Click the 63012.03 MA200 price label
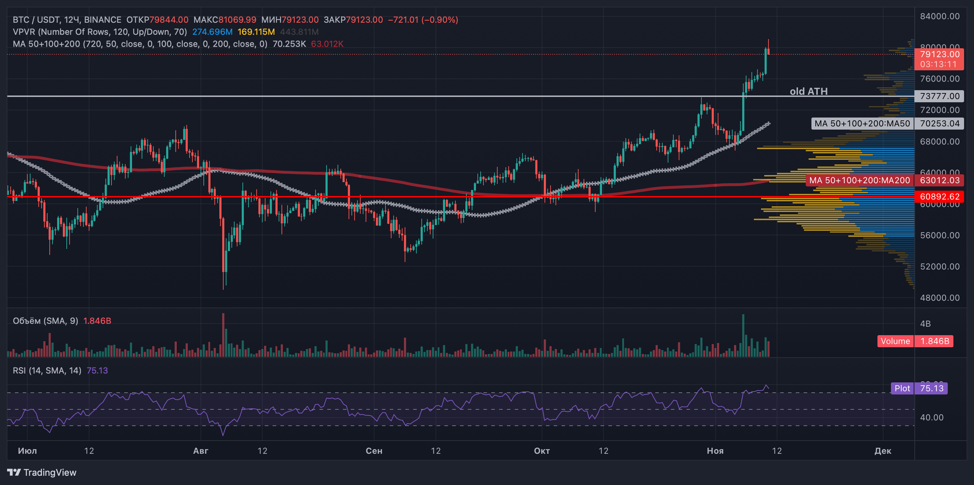This screenshot has width=974, height=485. click(939, 180)
